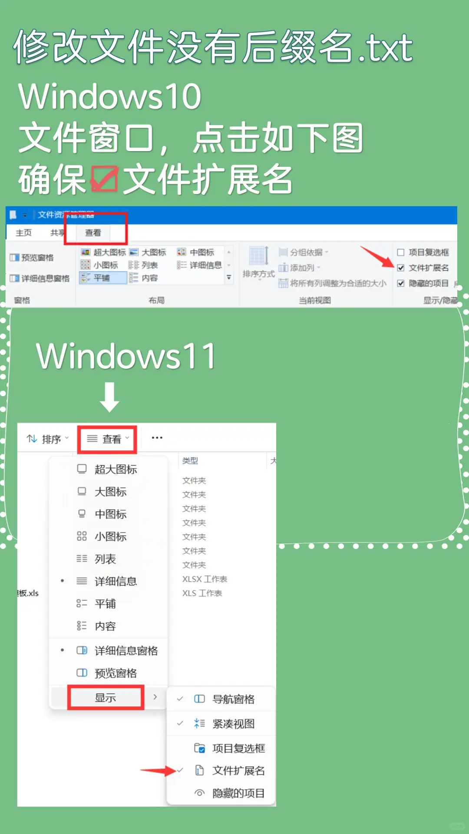Toggle 文件扩展名 in the 显示 submenu
Image resolution: width=469 pixels, height=834 pixels.
click(221, 771)
